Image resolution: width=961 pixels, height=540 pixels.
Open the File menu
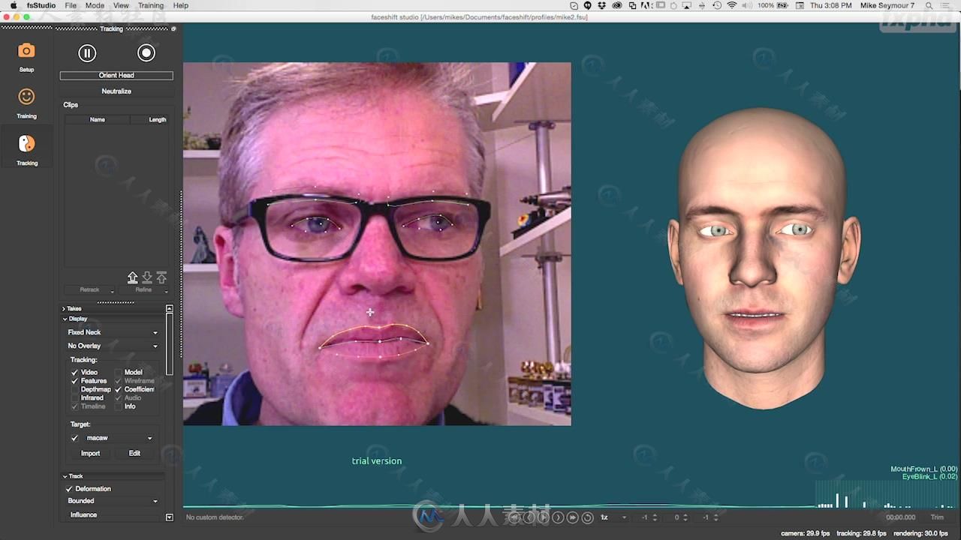[x=71, y=5]
